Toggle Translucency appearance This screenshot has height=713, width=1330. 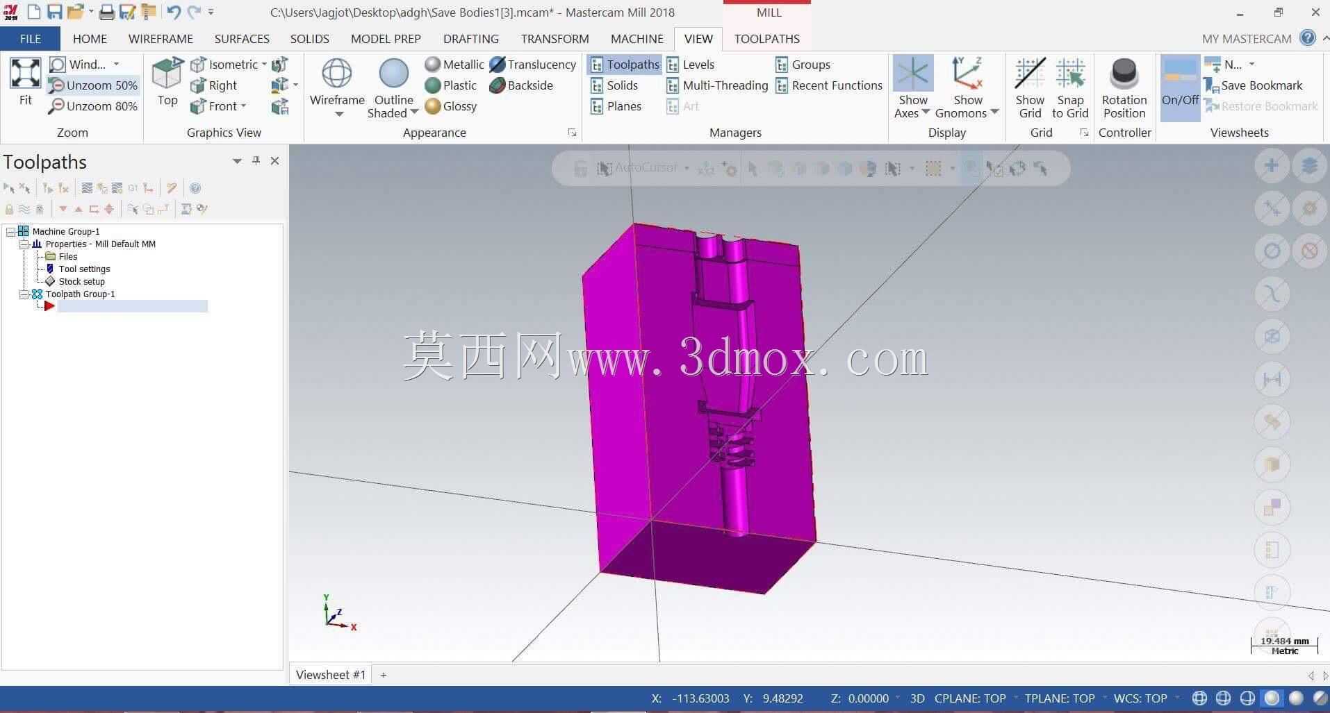[533, 65]
